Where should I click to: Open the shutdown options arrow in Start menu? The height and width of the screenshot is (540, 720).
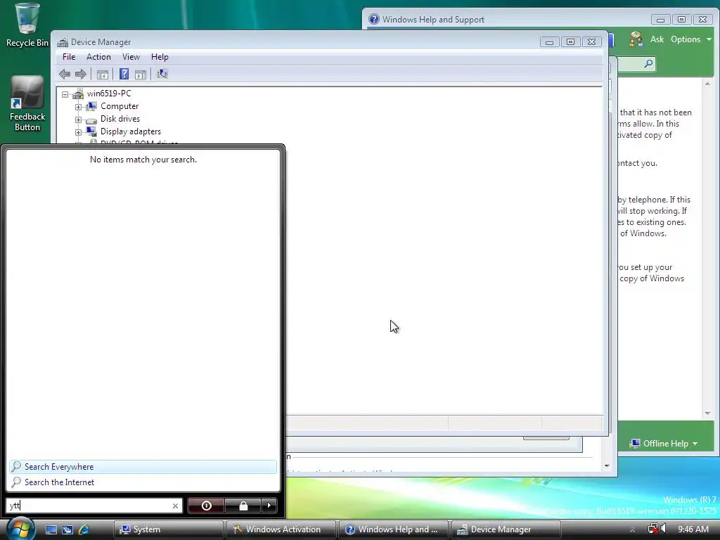[269, 506]
